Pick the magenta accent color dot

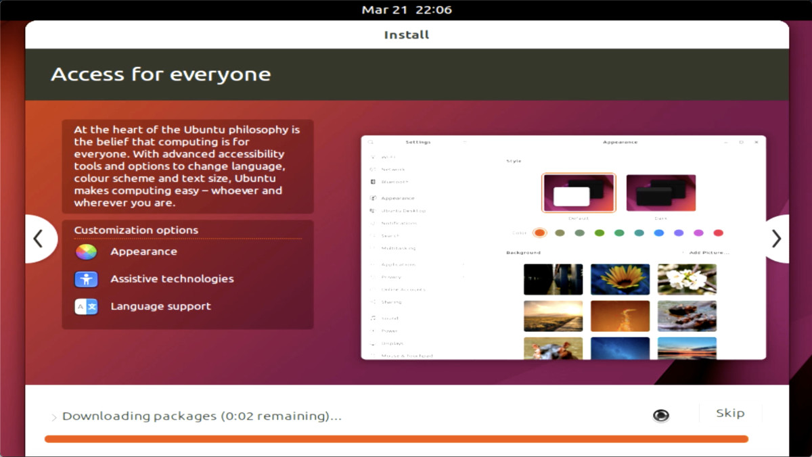tap(698, 233)
